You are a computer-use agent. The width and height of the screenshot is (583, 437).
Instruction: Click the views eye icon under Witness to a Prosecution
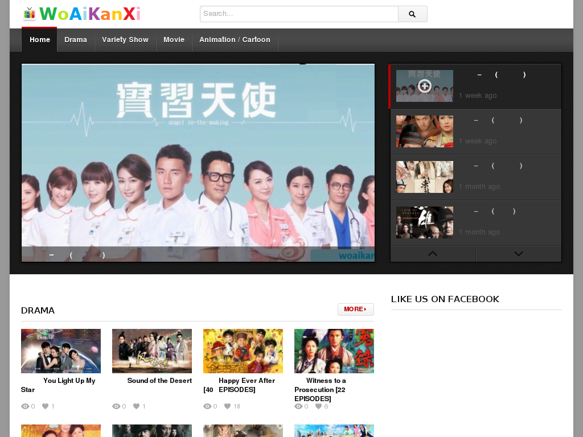click(298, 406)
